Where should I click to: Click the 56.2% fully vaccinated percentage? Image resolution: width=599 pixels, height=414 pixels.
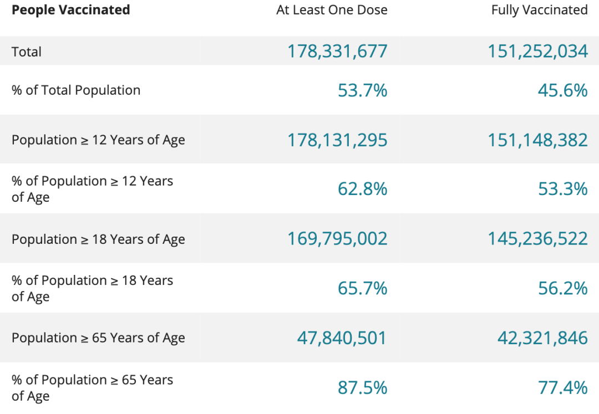point(562,288)
